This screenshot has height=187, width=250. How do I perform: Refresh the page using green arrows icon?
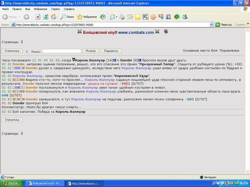click(x=46, y=17)
